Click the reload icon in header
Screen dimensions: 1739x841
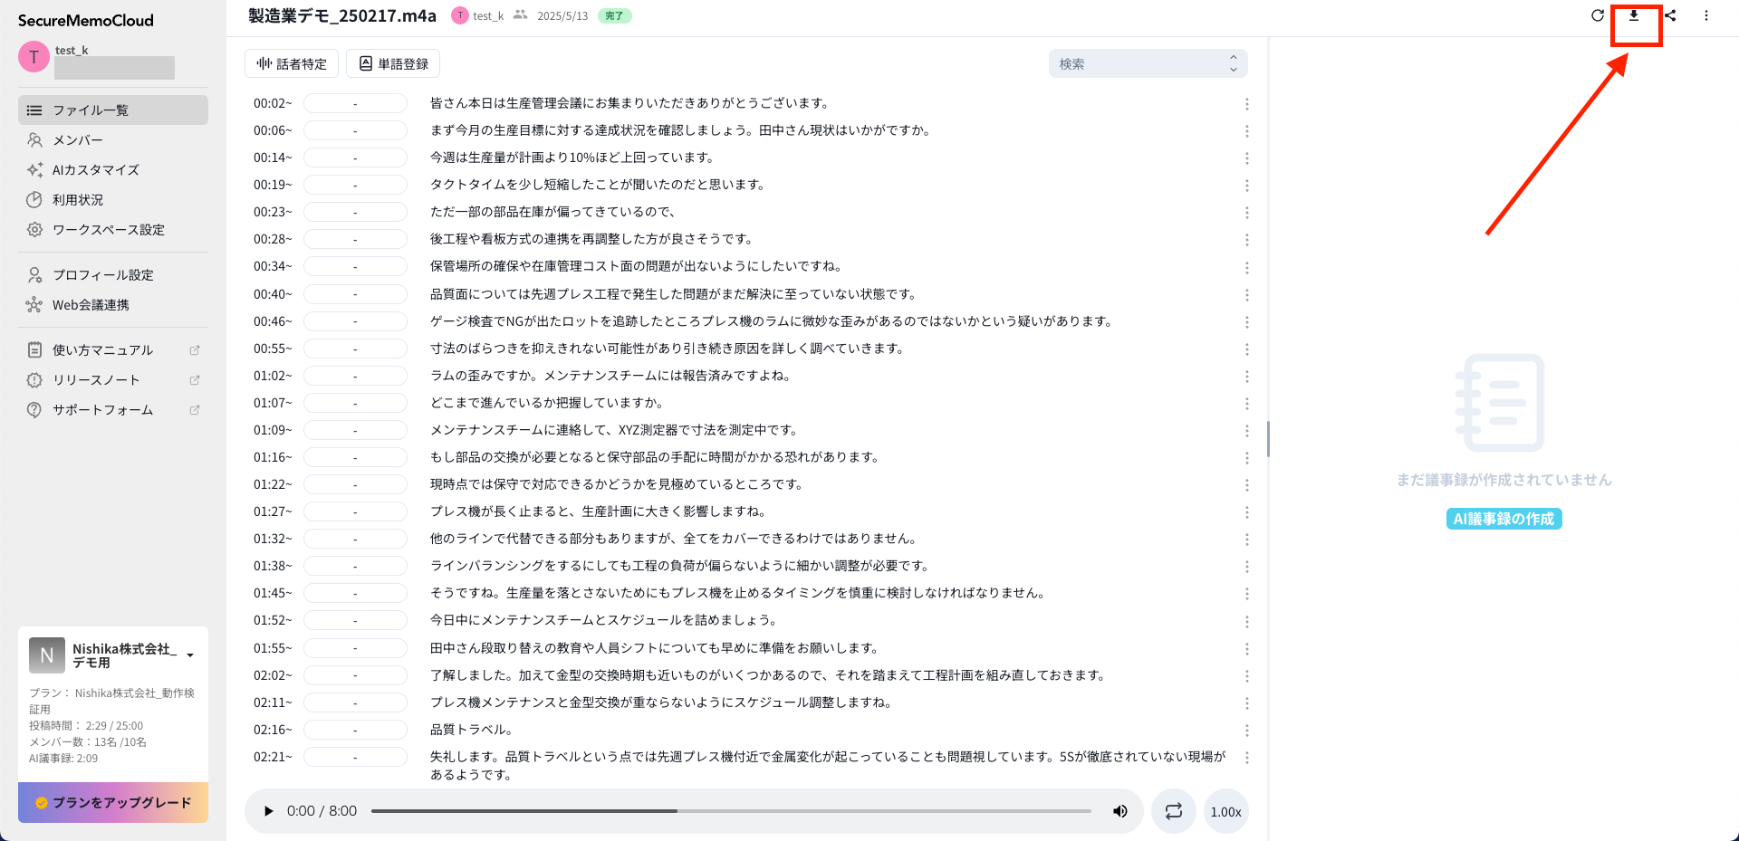pyautogui.click(x=1598, y=15)
